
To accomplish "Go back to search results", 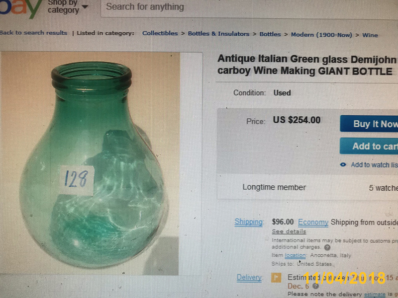I will [33, 33].
